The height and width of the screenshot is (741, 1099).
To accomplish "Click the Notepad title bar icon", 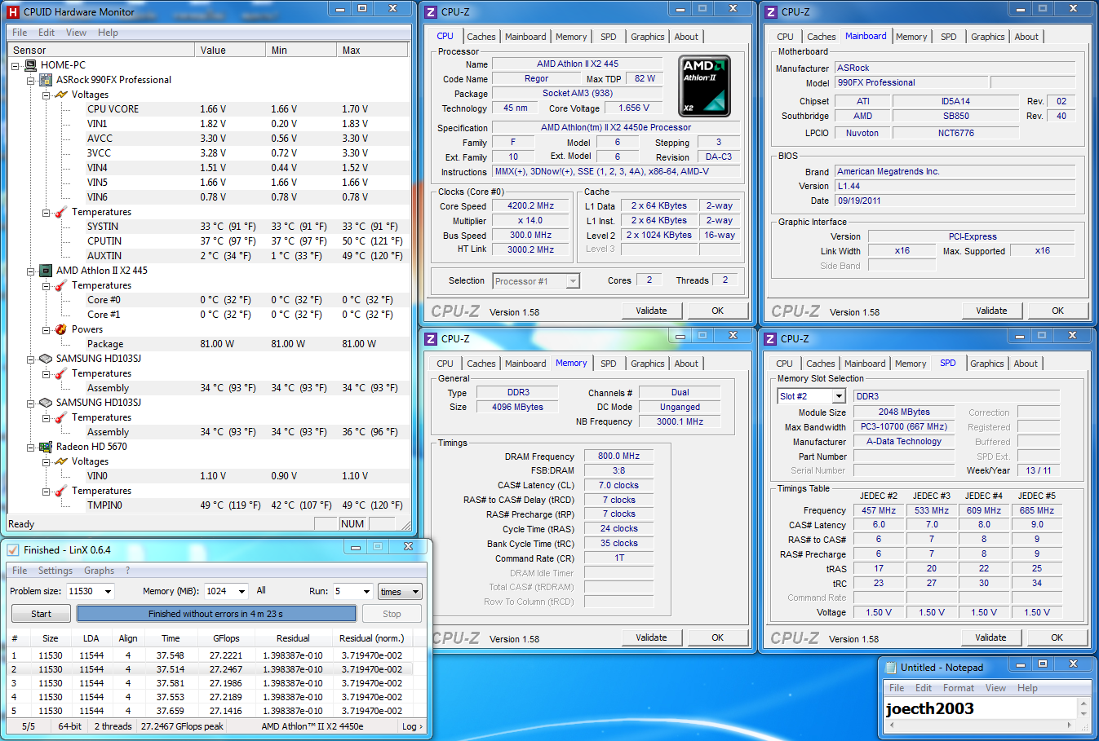I will tap(890, 667).
